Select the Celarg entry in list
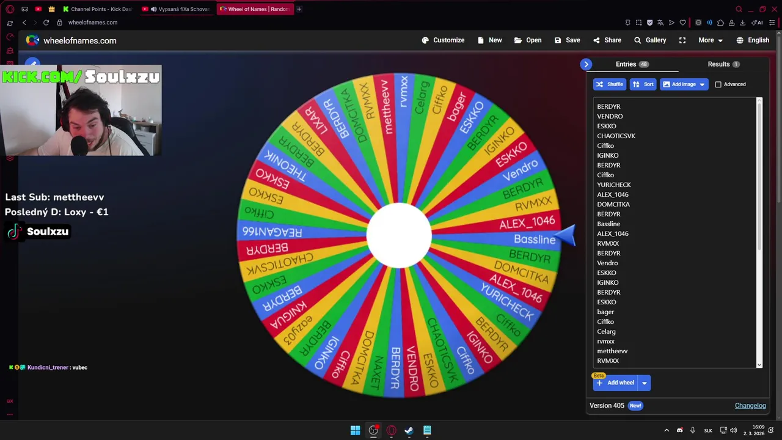 pos(606,331)
